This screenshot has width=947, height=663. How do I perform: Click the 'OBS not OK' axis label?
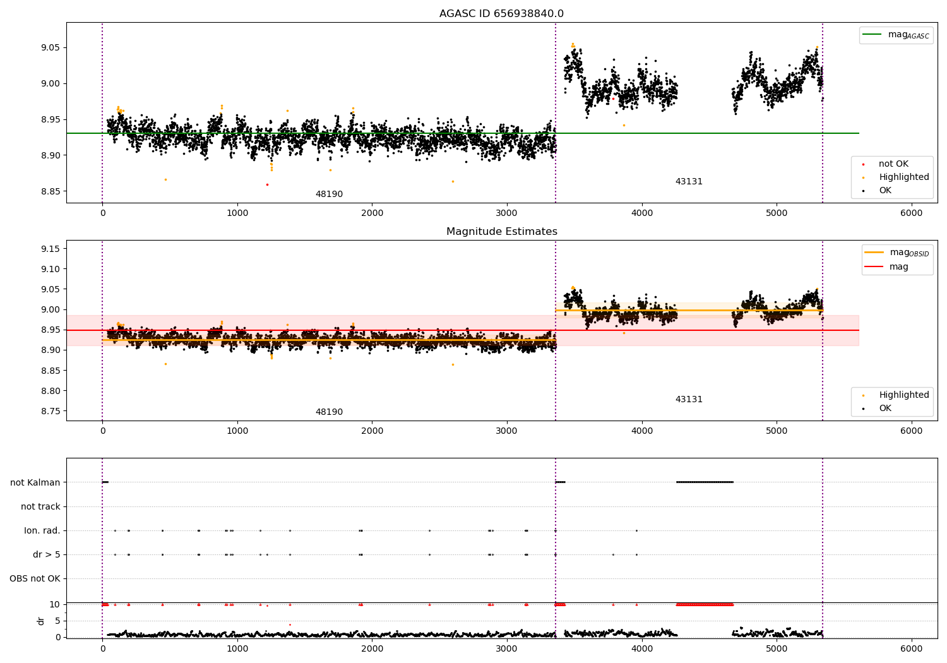click(35, 579)
